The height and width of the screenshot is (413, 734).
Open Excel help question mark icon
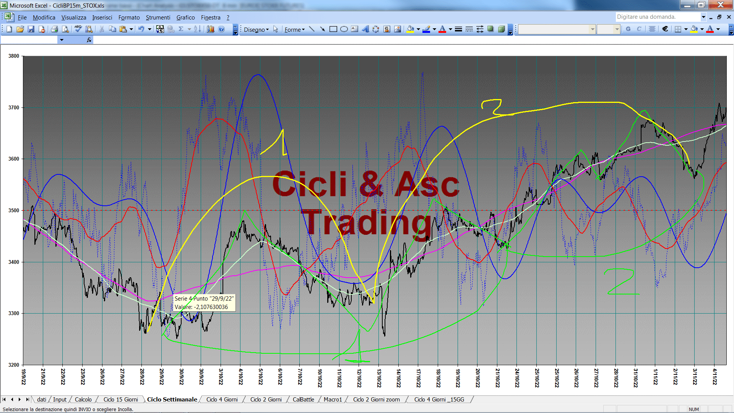coord(221,29)
